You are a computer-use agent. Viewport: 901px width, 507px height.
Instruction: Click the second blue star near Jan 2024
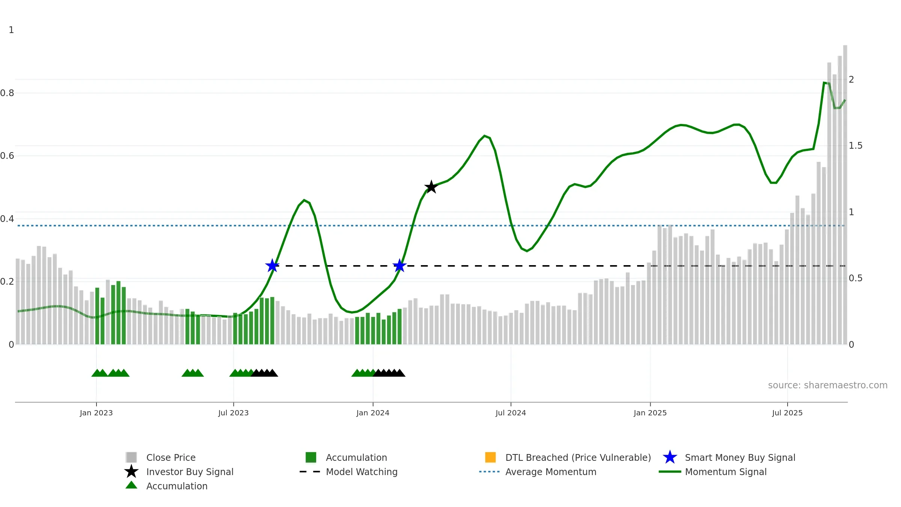399,266
